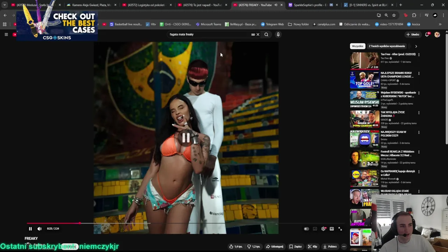Open options for TAK WYGLĄDA ŻYCIE ŻABSONA

[419, 113]
